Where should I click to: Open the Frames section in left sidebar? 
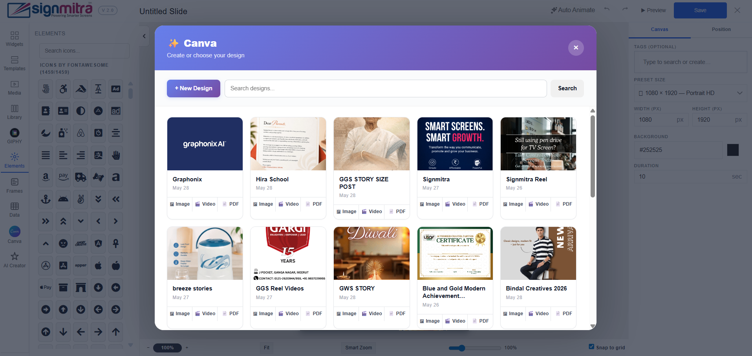[x=15, y=186]
